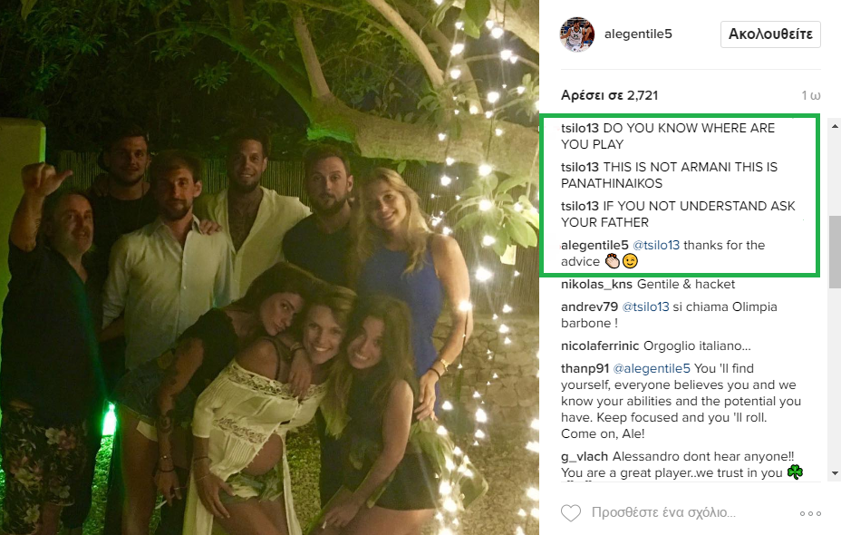
Task: Click the heart outline below the photo
Action: 572,511
